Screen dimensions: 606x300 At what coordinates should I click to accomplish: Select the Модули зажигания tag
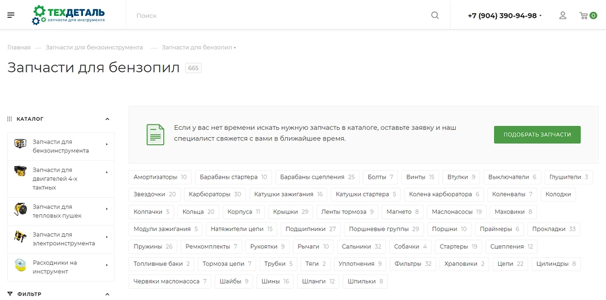pos(165,229)
